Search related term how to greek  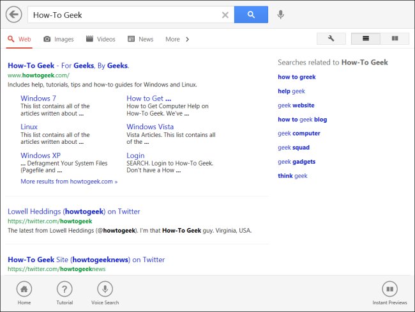click(x=297, y=77)
